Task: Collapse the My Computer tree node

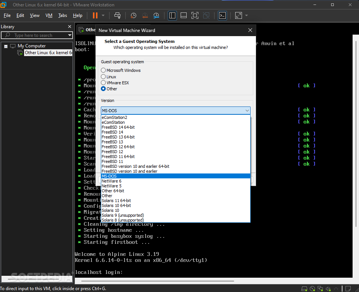Action: (x=6, y=46)
